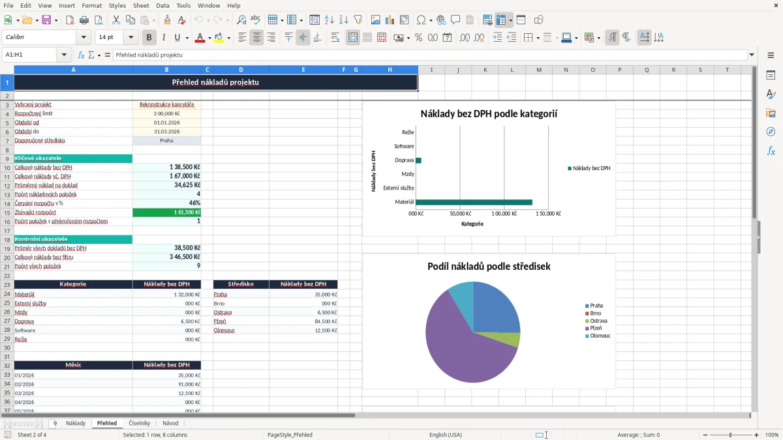This screenshot has width=783, height=440.
Task: Apply font color red swatch
Action: pyautogui.click(x=200, y=38)
